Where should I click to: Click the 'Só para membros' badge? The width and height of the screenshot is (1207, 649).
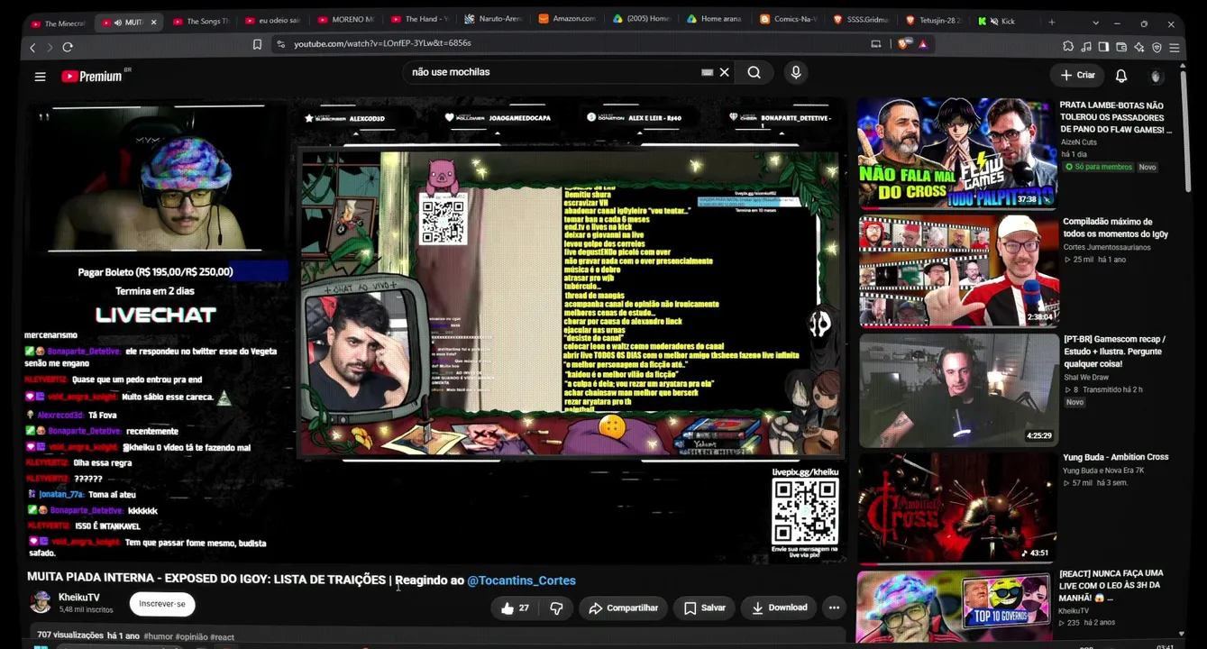1096,167
